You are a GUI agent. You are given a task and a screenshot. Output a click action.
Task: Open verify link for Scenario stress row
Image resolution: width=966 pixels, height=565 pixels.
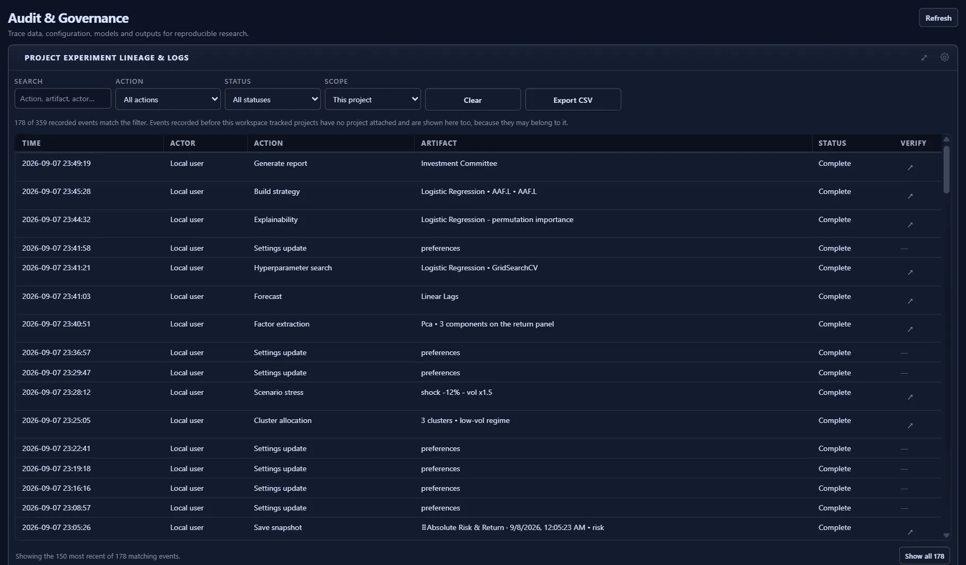pyautogui.click(x=910, y=397)
